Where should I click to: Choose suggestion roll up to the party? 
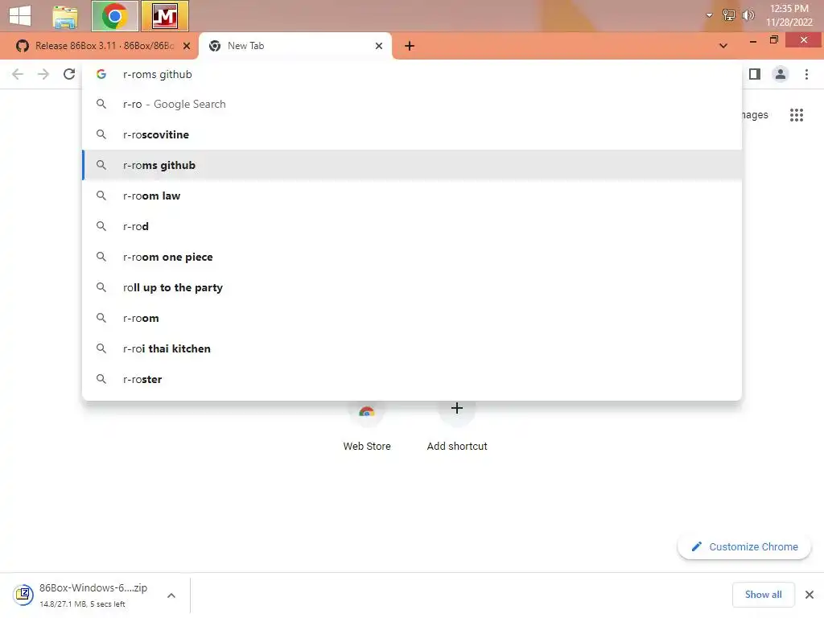click(x=412, y=287)
